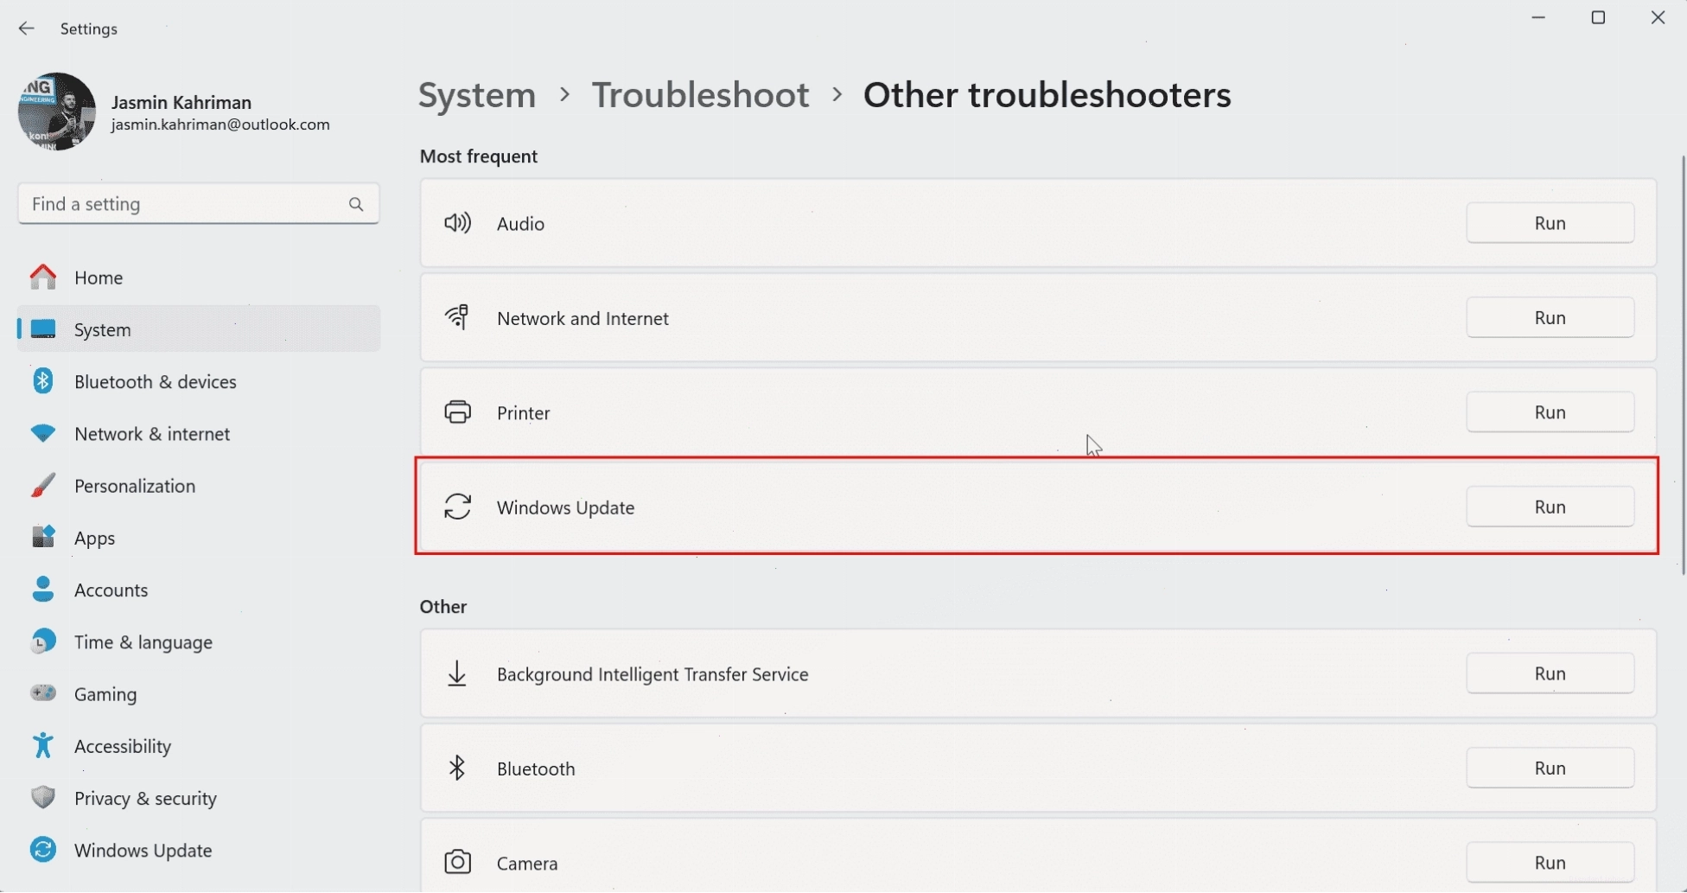This screenshot has height=893, width=1687.
Task: Click the 'Printer' row label
Action: coord(523,413)
